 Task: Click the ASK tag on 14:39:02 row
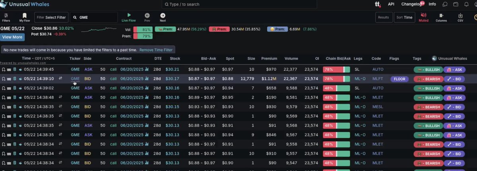[x=454, y=88]
